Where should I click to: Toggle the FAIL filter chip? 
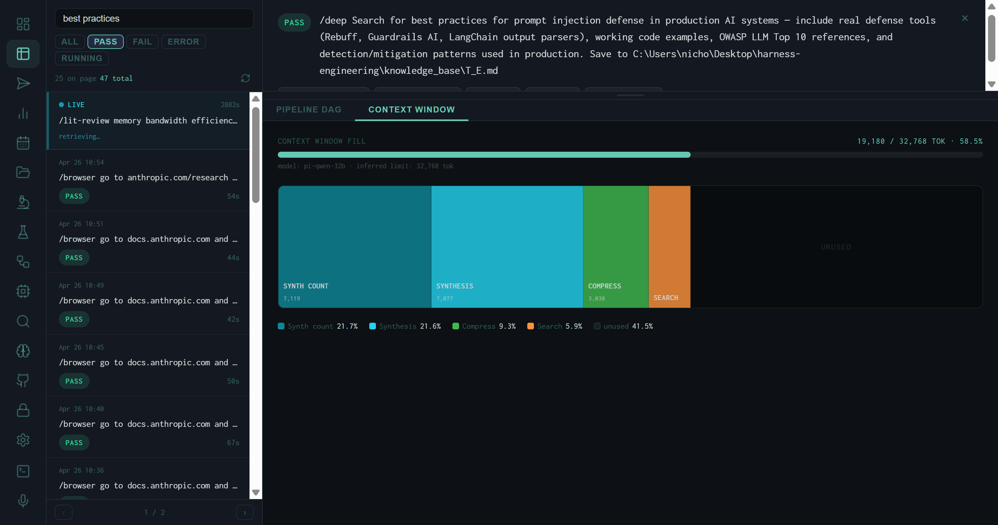pyautogui.click(x=142, y=42)
